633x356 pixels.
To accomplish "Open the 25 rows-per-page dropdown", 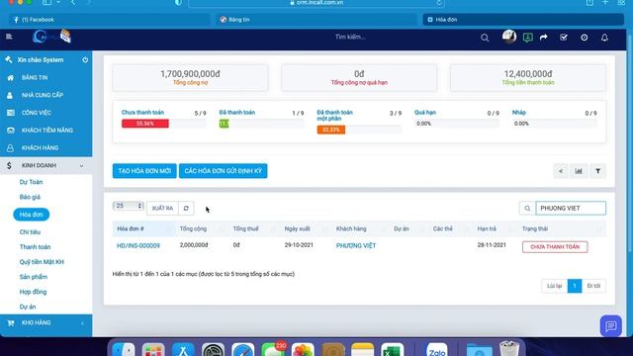I will coord(128,206).
